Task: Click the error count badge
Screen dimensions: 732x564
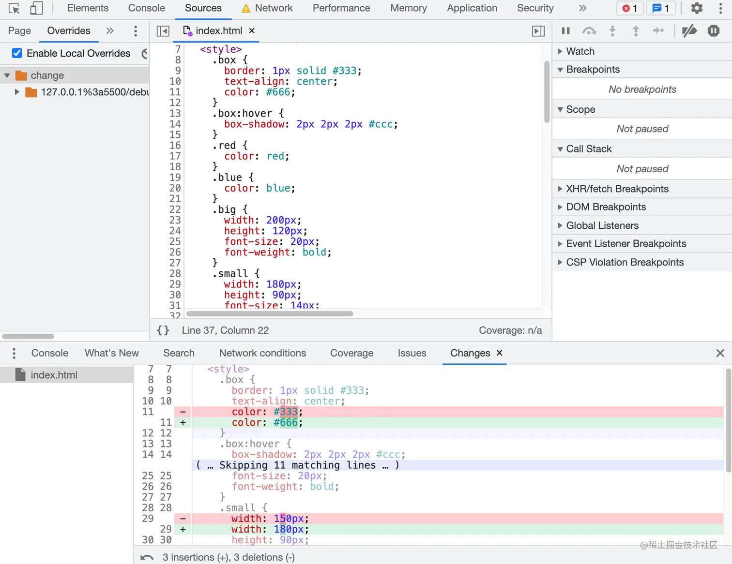Action: pos(630,8)
